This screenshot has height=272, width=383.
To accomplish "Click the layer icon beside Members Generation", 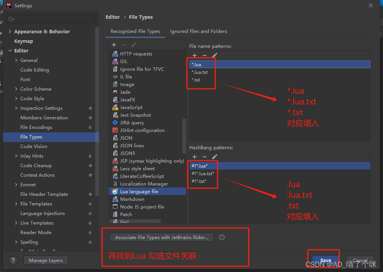I will tap(90, 117).
